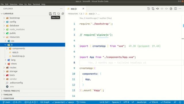
Task: Change indentation via Spaces: 2
Action: click(x=116, y=102)
